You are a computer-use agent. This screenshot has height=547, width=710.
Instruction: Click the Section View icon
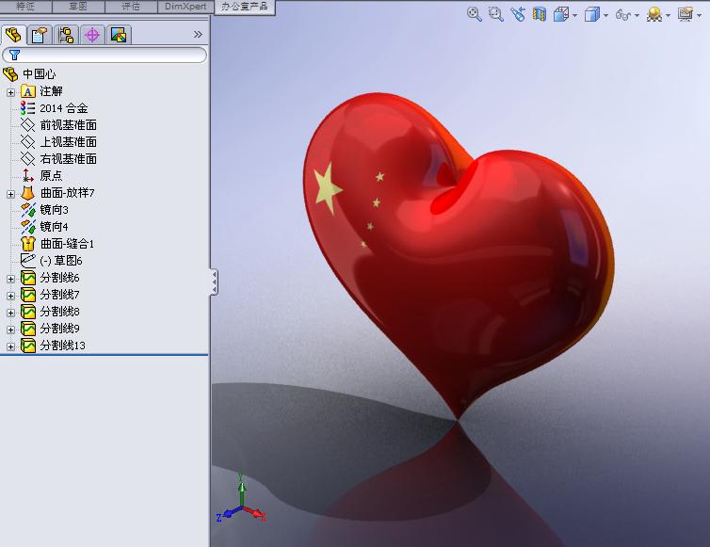point(539,14)
